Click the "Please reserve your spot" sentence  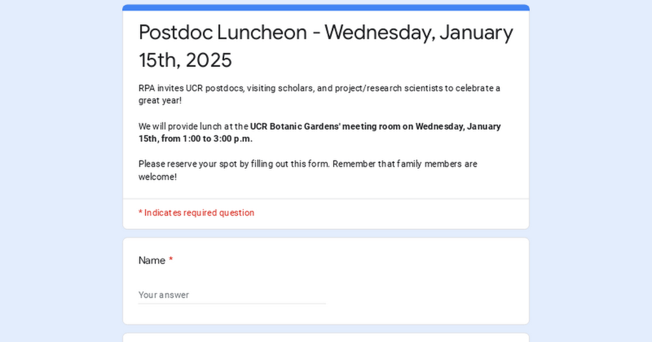pos(308,164)
